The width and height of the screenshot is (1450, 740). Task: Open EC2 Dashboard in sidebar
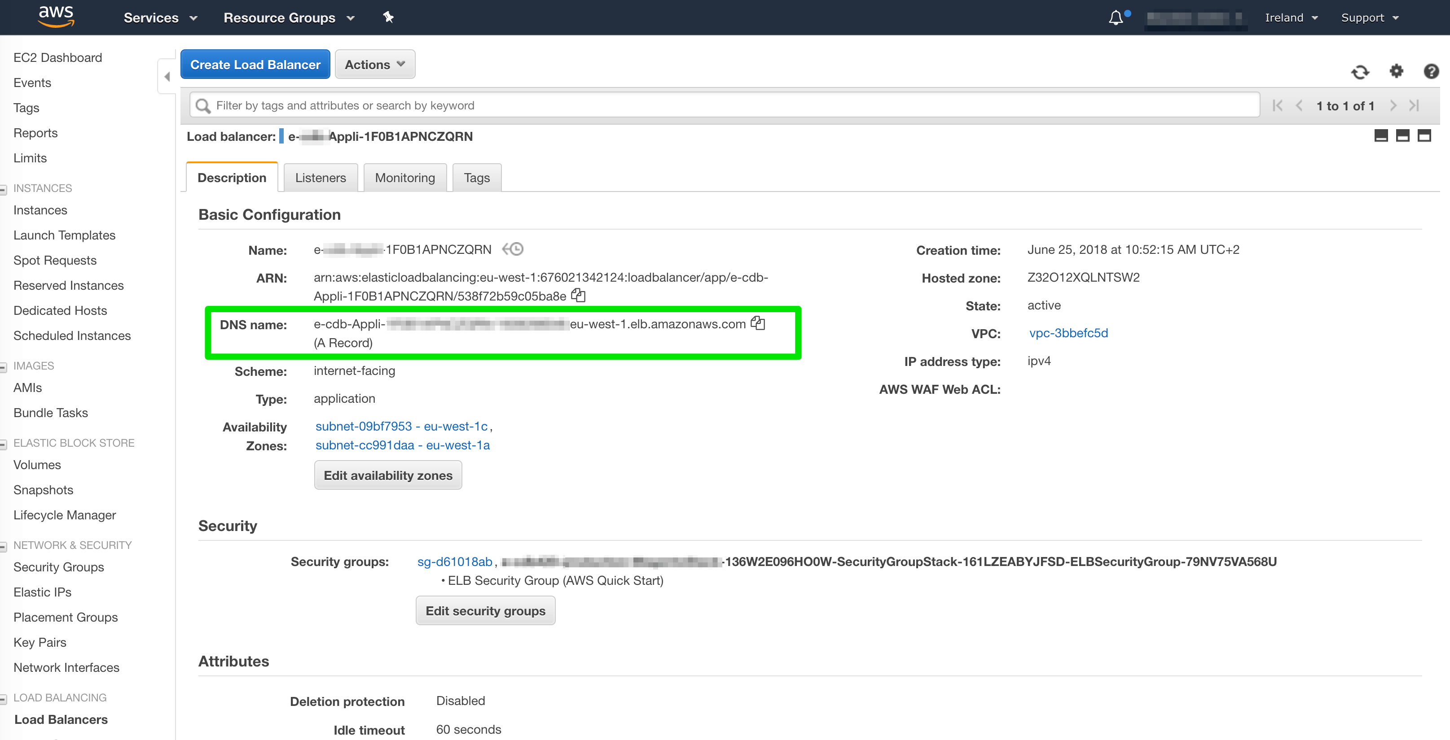(57, 57)
